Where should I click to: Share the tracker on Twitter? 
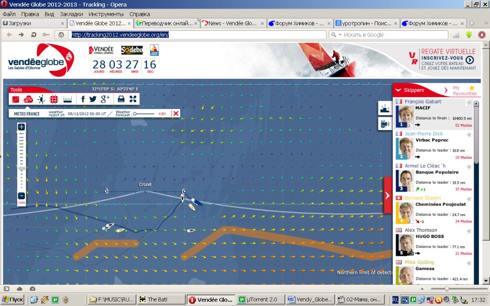(93, 99)
